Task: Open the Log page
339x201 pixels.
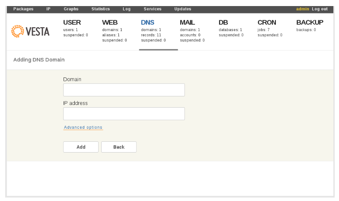Action: pos(126,9)
